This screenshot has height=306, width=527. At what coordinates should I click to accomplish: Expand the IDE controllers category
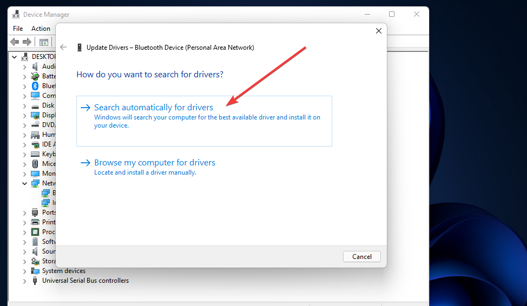[24, 145]
